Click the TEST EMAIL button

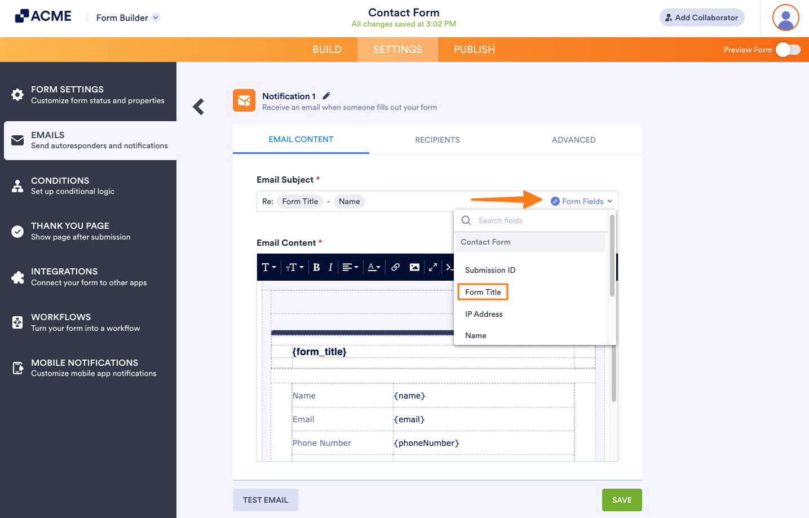click(265, 499)
